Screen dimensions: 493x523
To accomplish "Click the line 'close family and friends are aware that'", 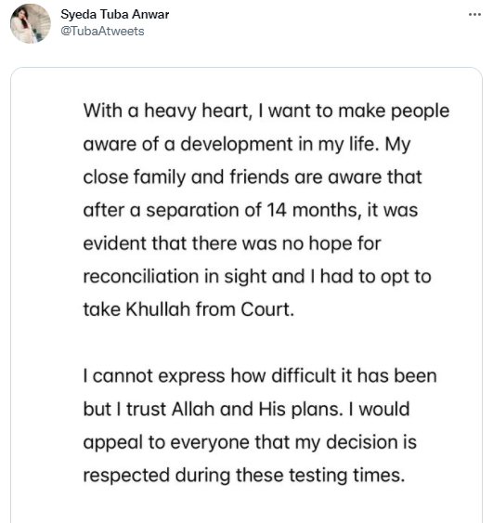I will [253, 177].
